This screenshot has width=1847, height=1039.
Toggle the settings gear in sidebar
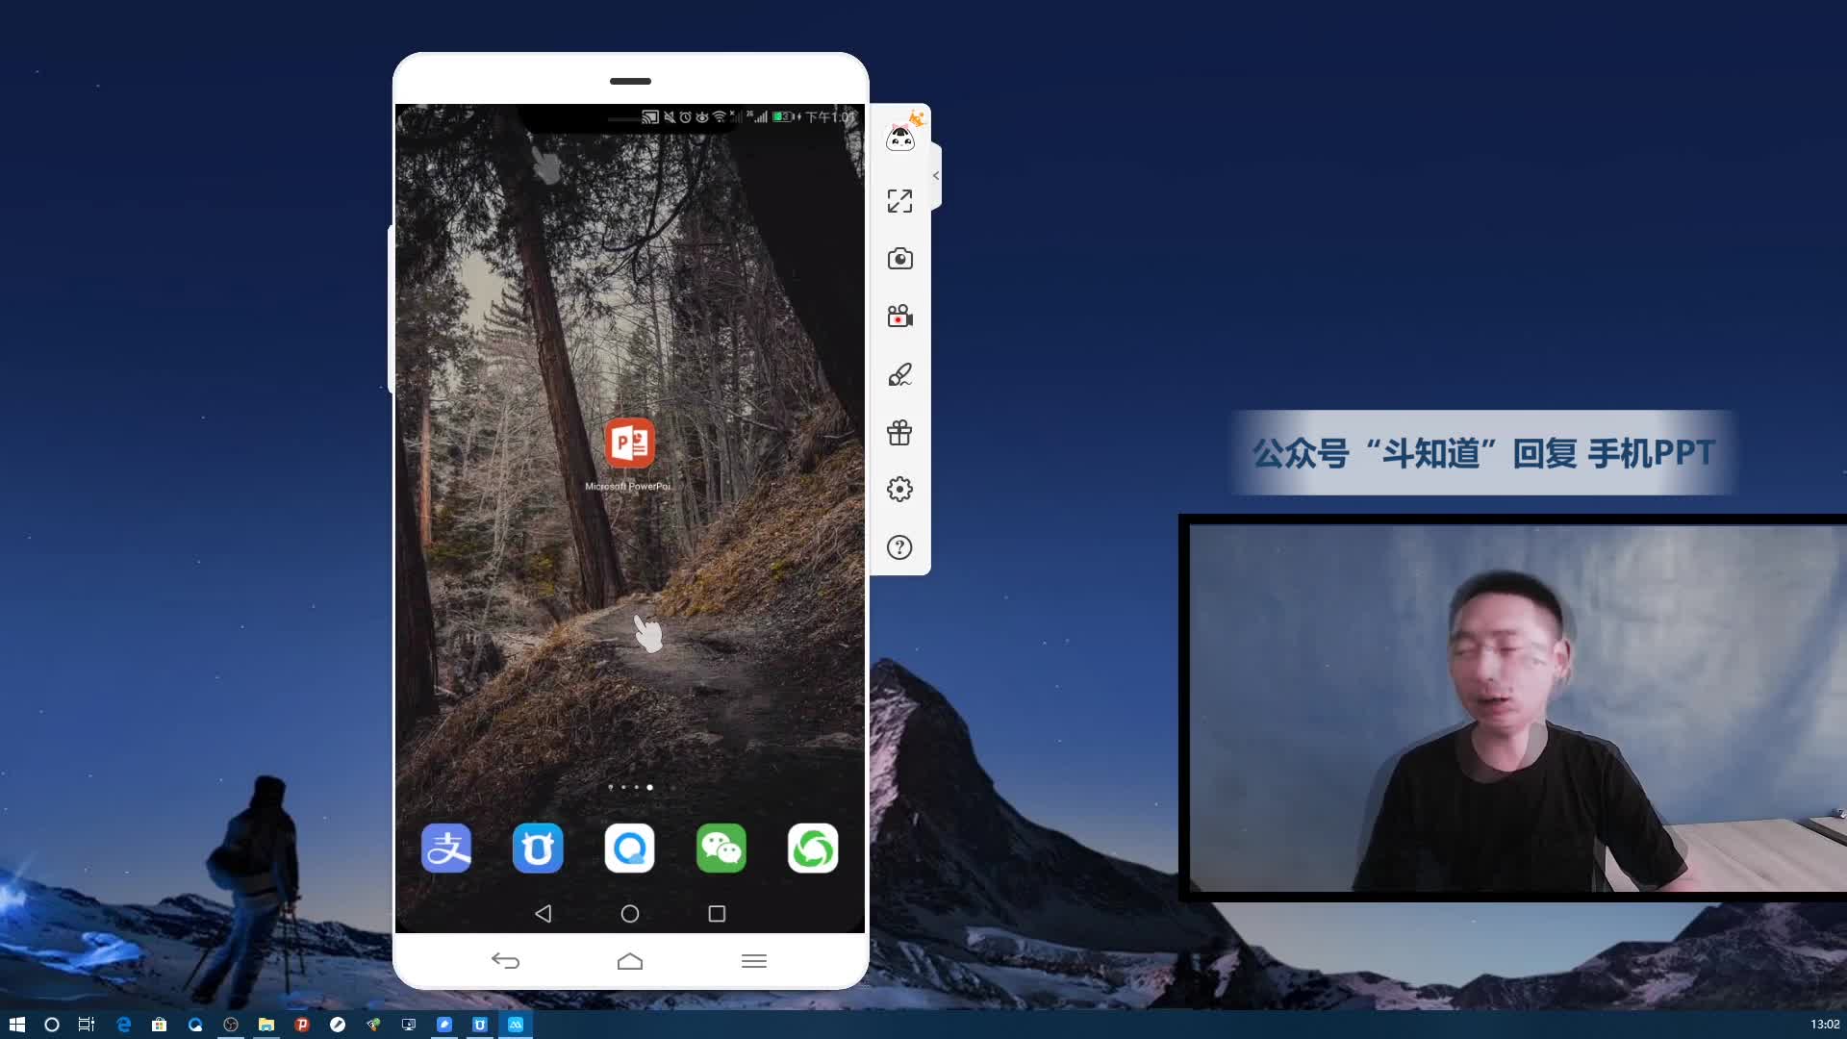[x=899, y=490]
